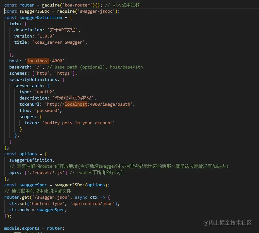Click swaggerDefinition inside the options object

pos(31,160)
